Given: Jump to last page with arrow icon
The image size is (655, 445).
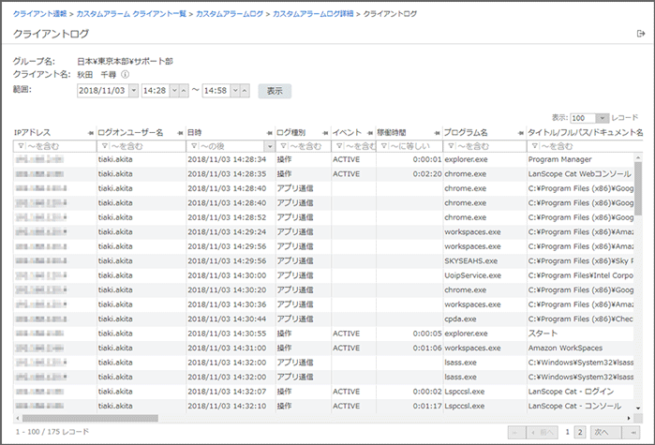Looking at the screenshot, I should click(x=633, y=432).
